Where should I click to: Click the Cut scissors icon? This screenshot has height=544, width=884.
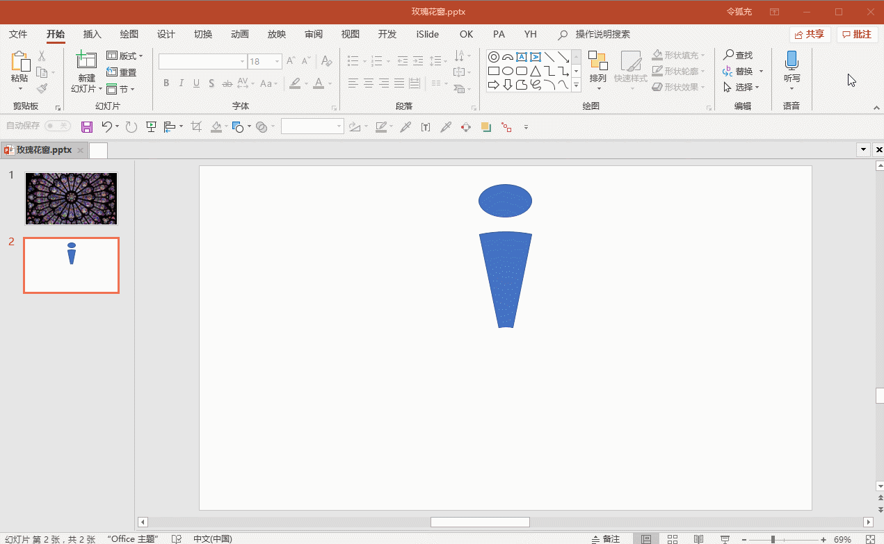pos(42,56)
